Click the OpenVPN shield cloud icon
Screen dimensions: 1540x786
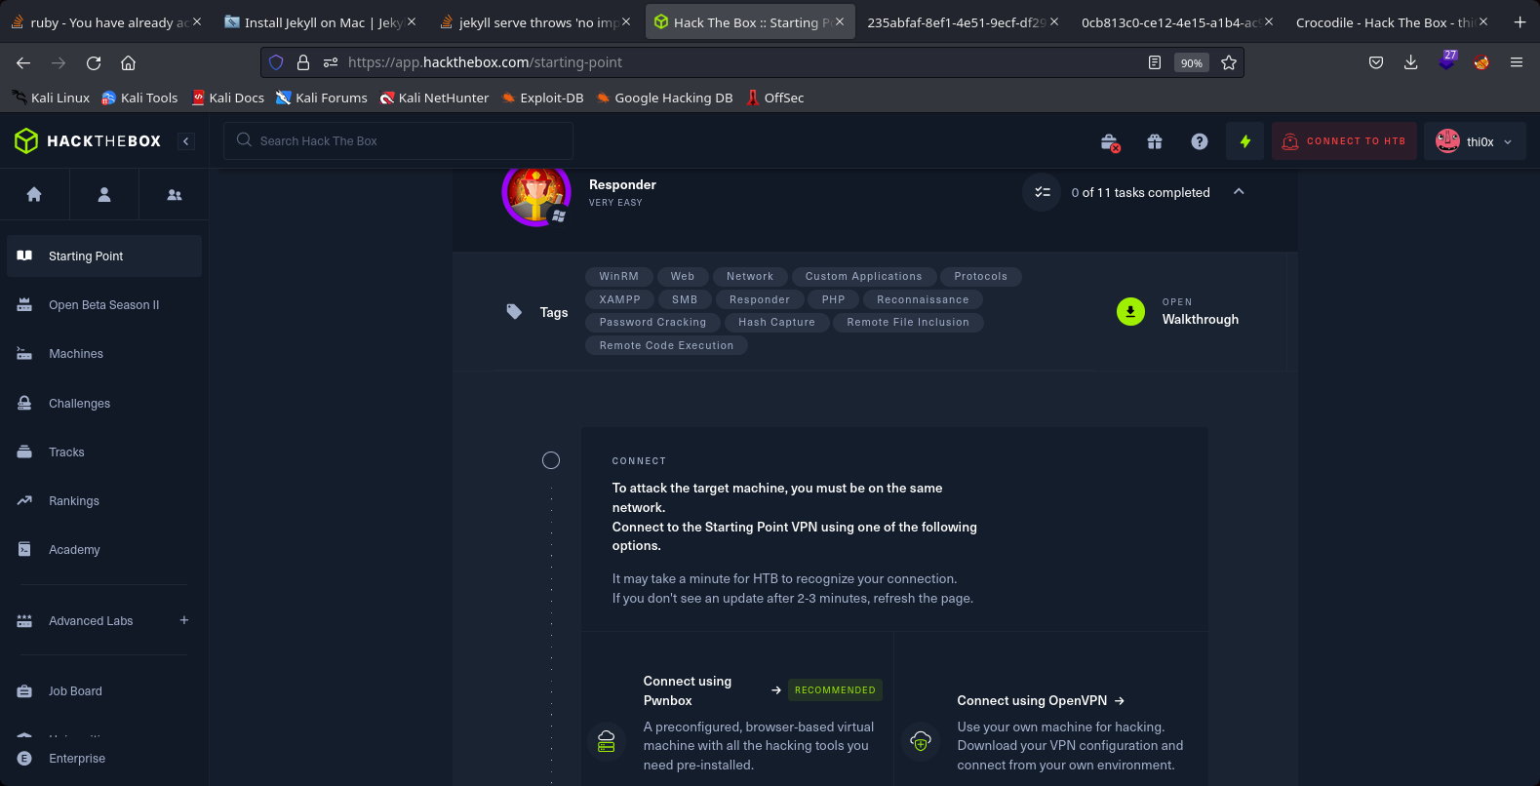(920, 742)
